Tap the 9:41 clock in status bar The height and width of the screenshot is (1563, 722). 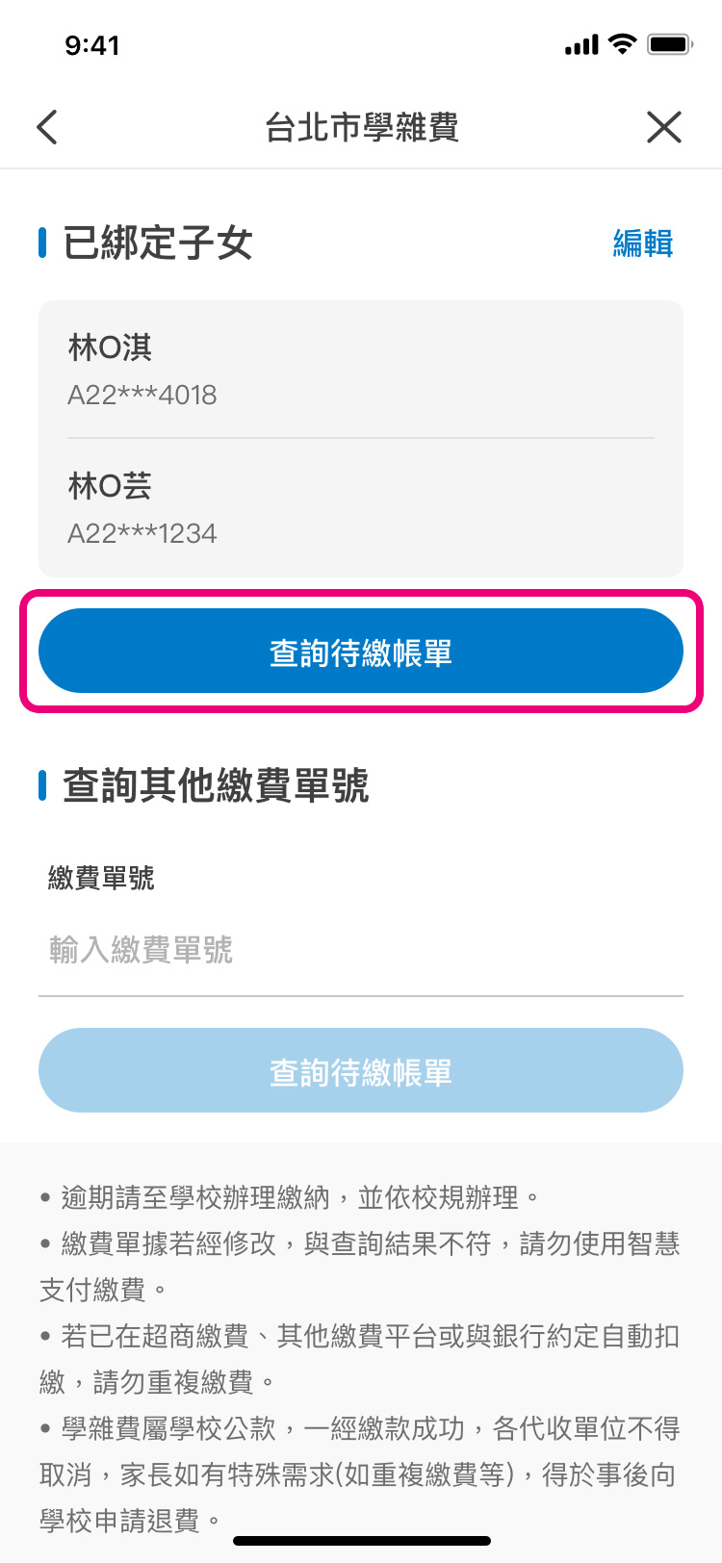pyautogui.click(x=92, y=45)
